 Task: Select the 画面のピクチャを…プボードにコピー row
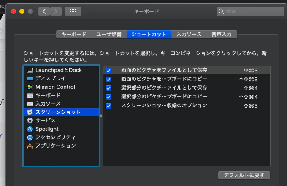[x=187, y=79]
